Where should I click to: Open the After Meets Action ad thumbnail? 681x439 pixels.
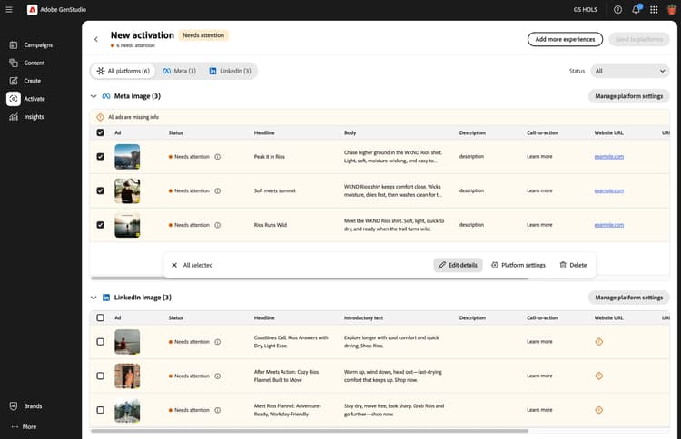tap(127, 376)
